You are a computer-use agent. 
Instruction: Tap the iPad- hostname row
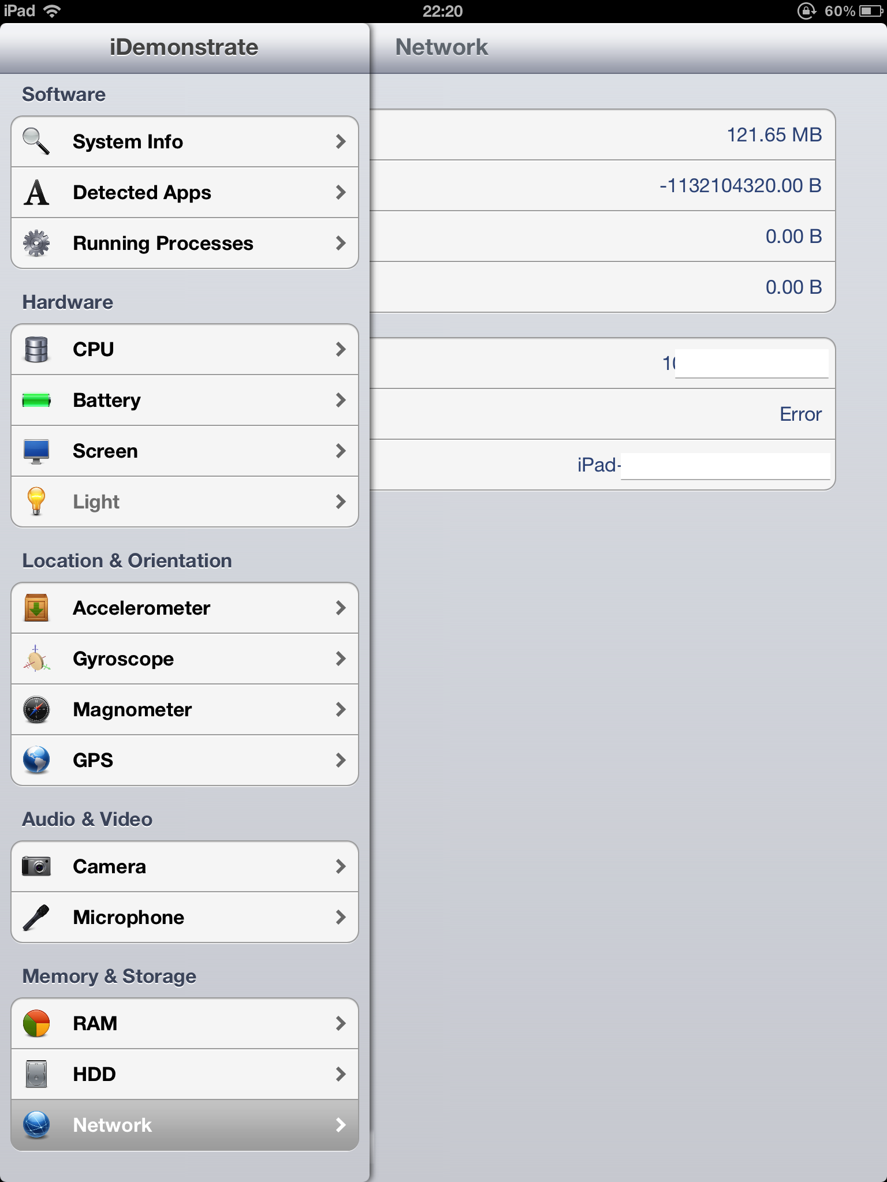coord(602,465)
